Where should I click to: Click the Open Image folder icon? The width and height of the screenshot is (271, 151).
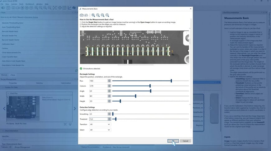pyautogui.click(x=86, y=15)
